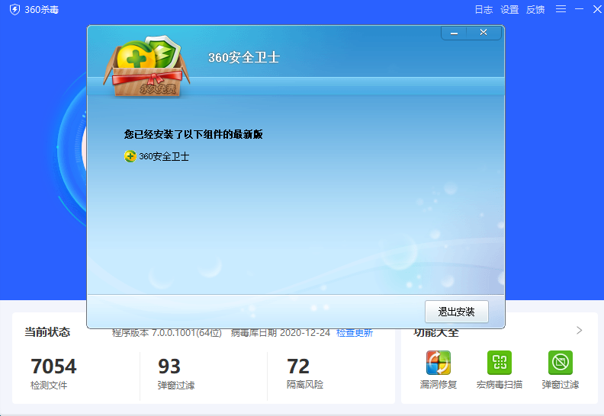The width and height of the screenshot is (604, 416).
Task: Open 日志 in 360杀毒 window
Action: pos(484,10)
